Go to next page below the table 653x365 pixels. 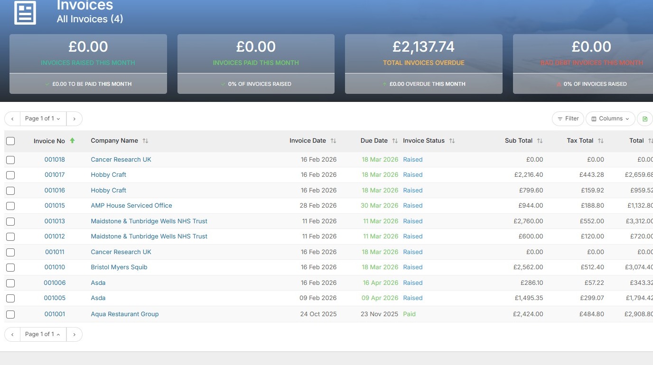click(x=74, y=334)
